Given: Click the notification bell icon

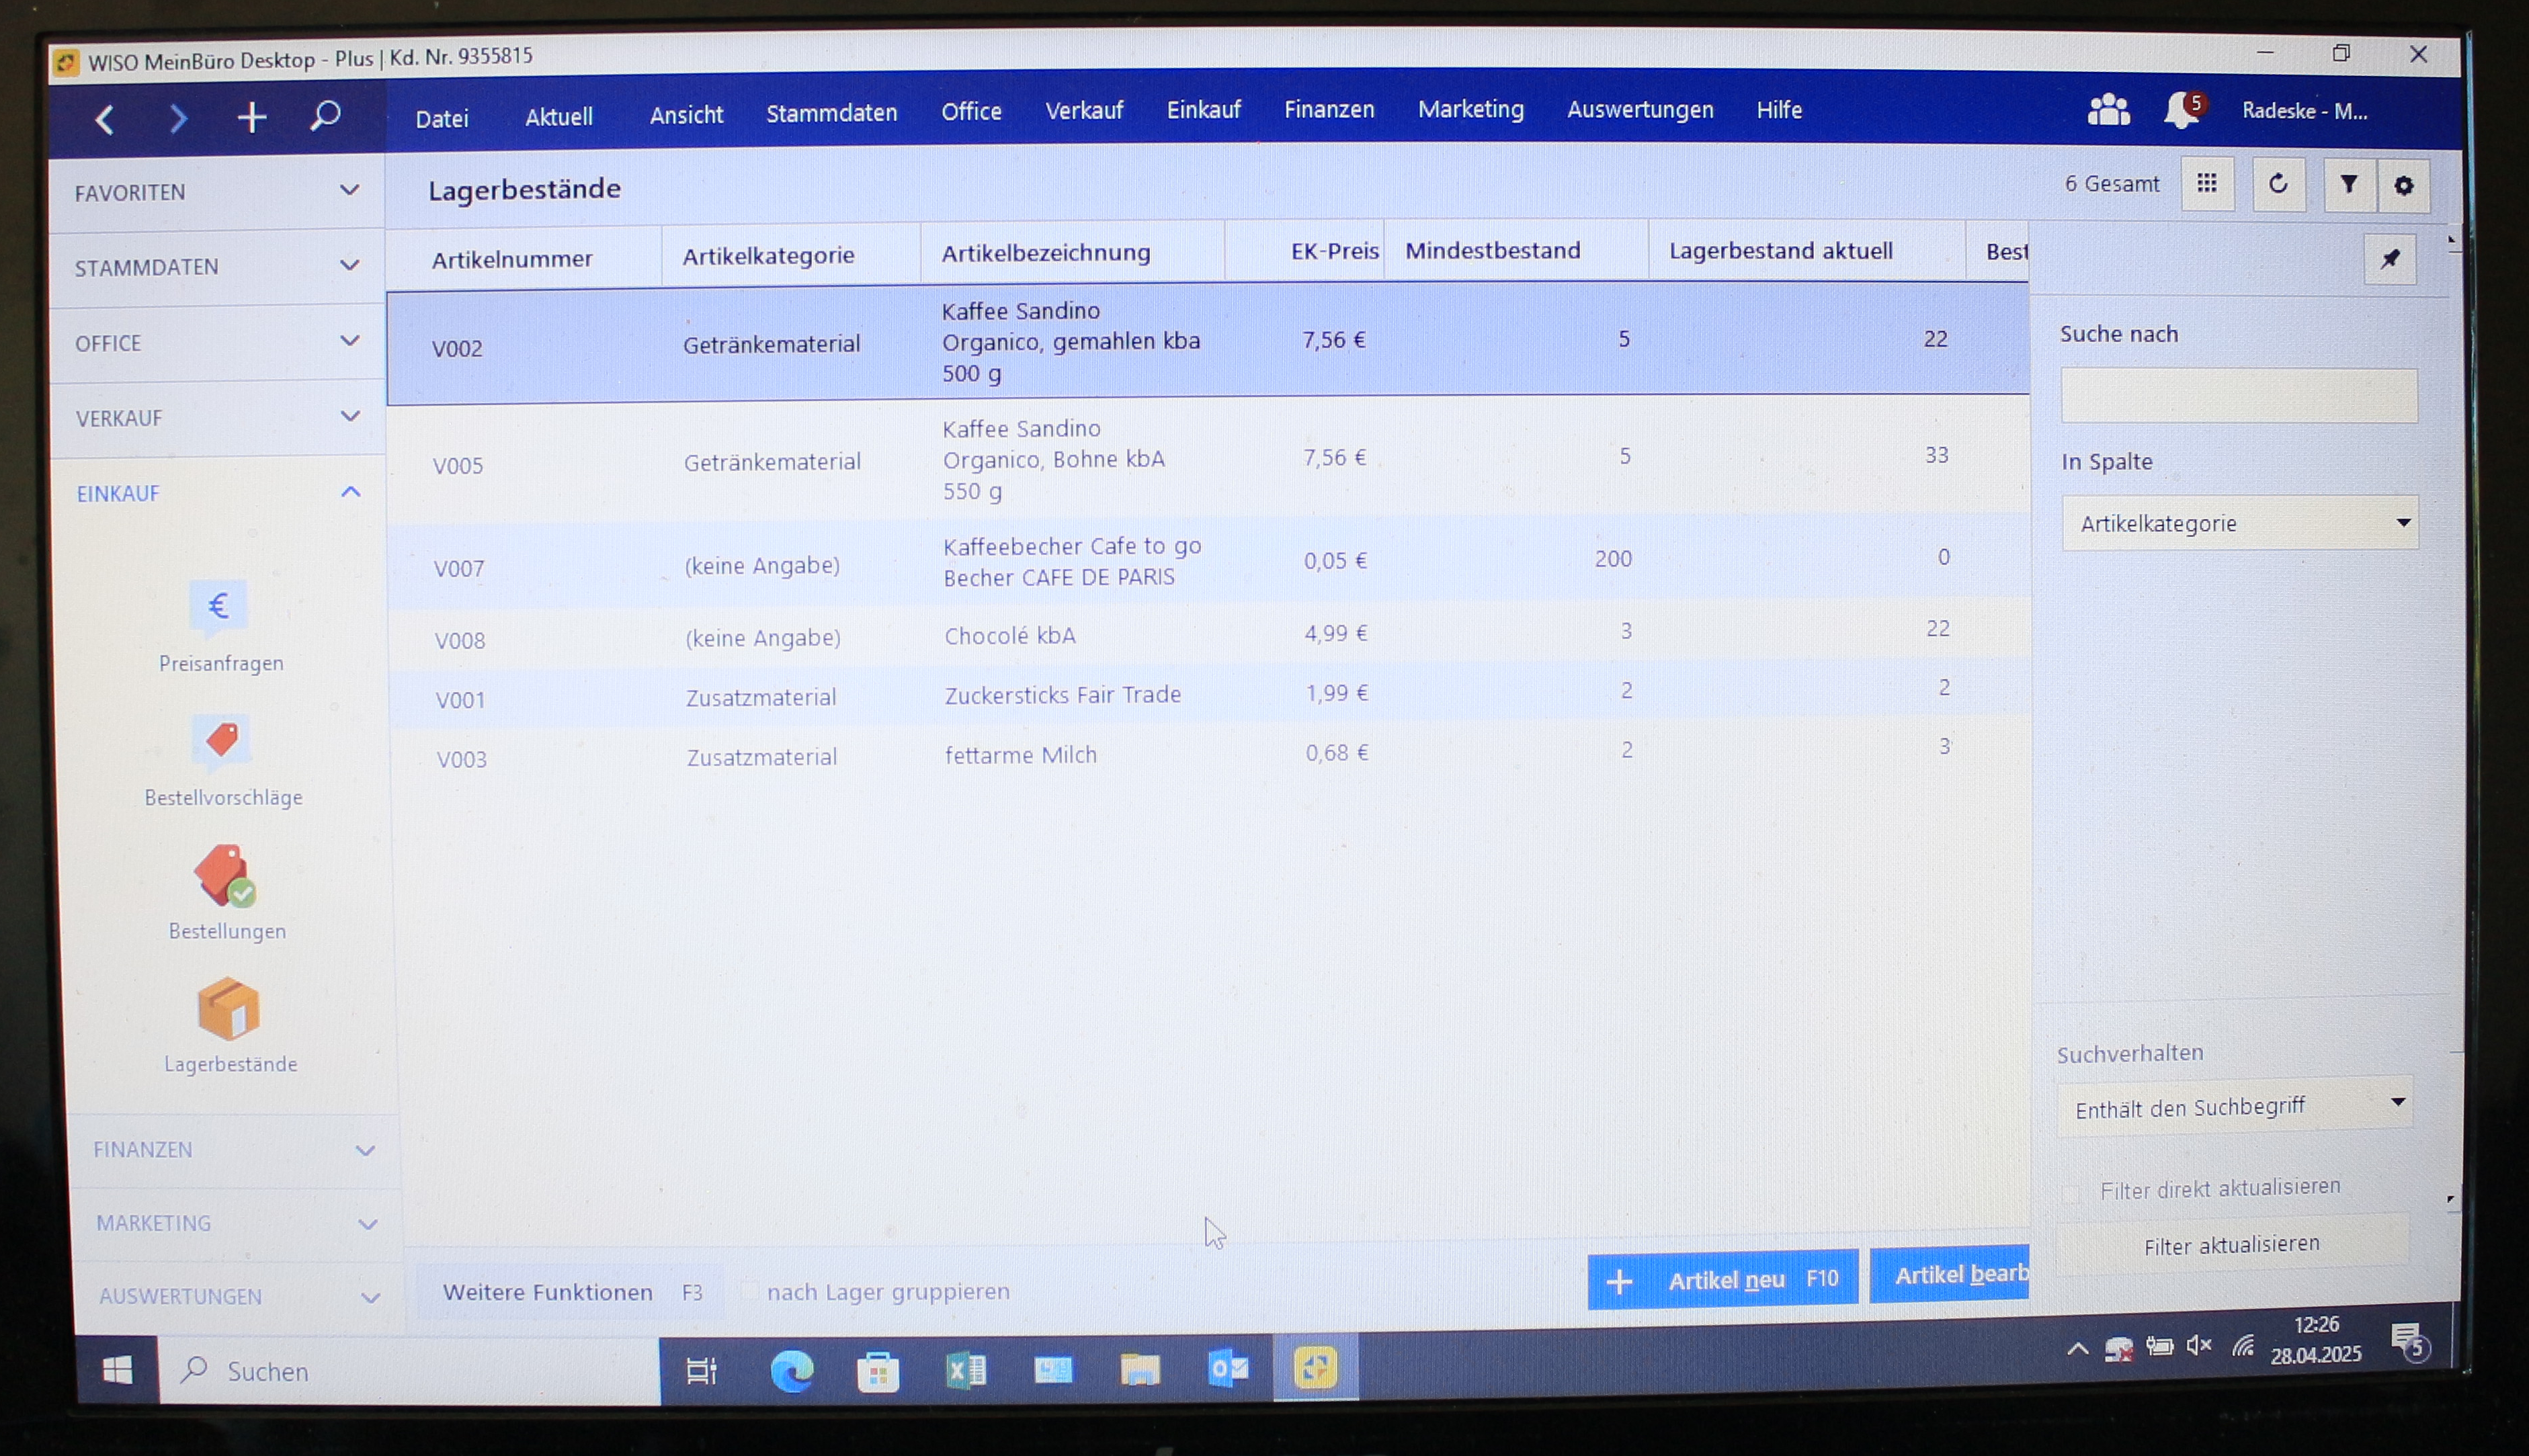Looking at the screenshot, I should 2180,110.
